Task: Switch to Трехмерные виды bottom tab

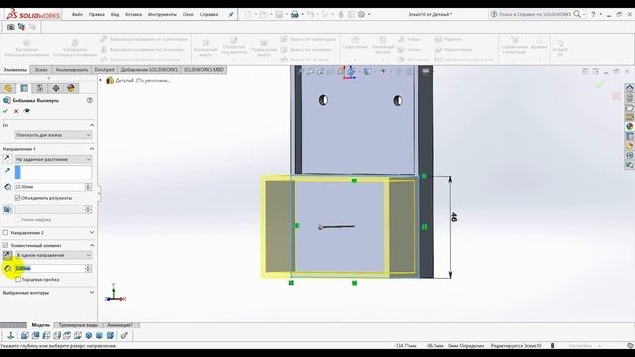Action: tap(77, 325)
